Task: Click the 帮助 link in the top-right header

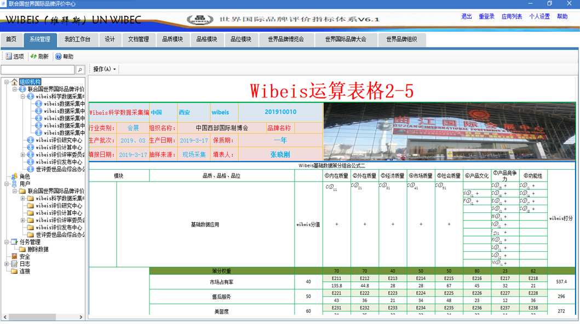Action: tap(562, 16)
